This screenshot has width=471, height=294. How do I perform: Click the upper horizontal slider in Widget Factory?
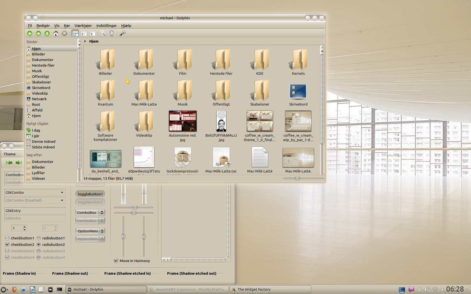(134, 207)
